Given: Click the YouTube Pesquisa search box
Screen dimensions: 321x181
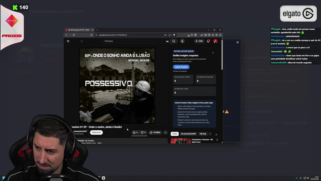Looking at the screenshot, I should [x=134, y=41].
